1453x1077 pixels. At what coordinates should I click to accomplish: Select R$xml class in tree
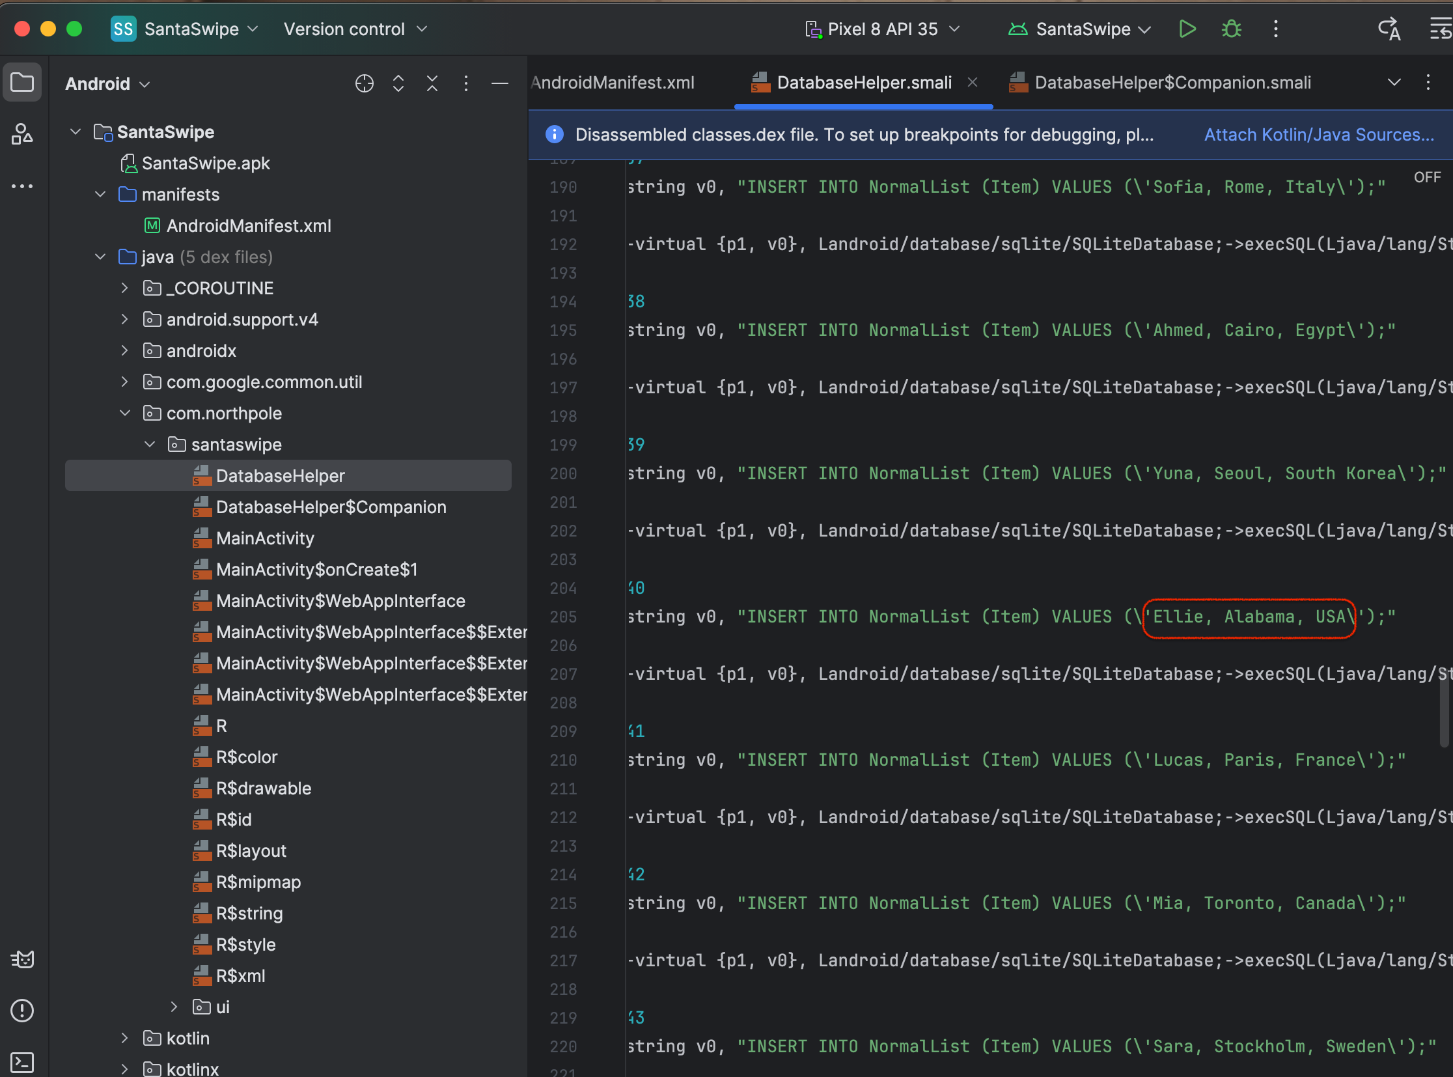pyautogui.click(x=228, y=977)
